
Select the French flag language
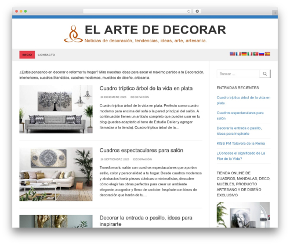point(238,54)
